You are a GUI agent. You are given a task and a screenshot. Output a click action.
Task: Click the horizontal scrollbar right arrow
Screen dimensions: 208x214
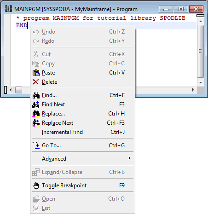click(193, 90)
